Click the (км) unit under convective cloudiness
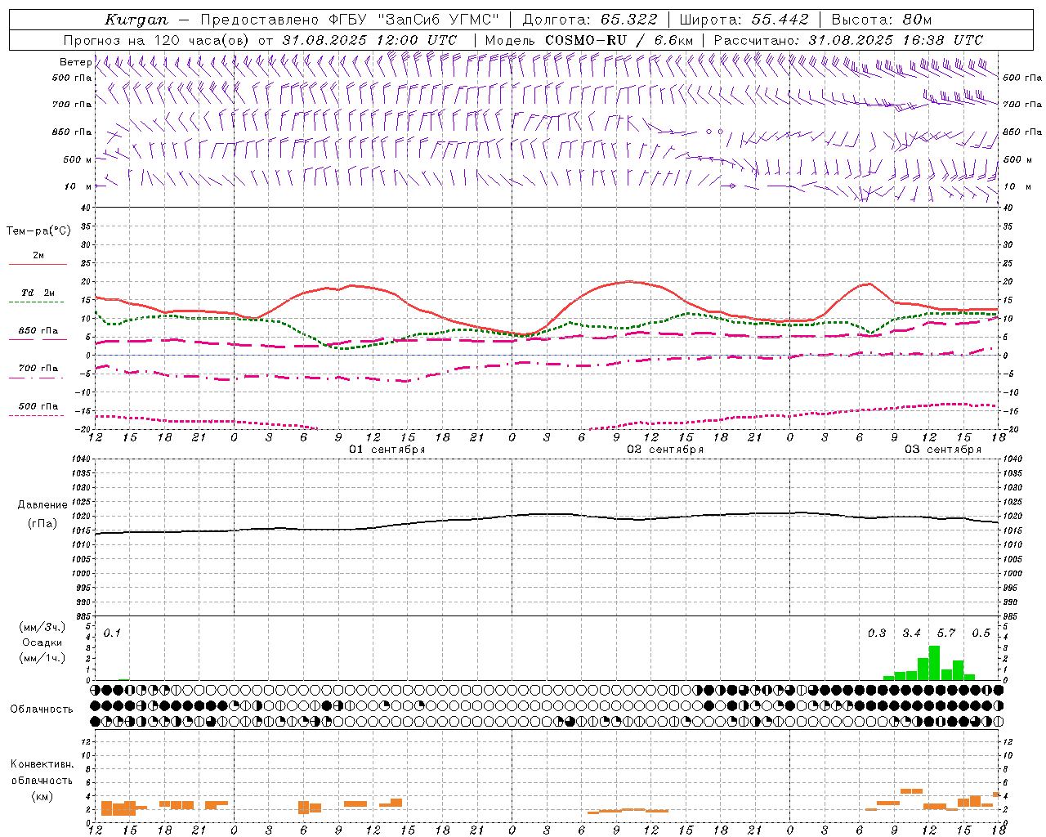Screen dimensions: 1046x837 (42, 797)
